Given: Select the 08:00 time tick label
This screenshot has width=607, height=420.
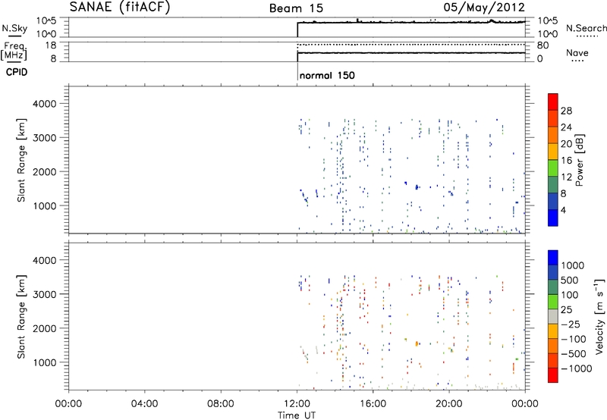Looking at the screenshot, I should (x=221, y=404).
